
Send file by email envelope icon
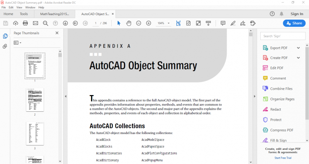[36, 23]
